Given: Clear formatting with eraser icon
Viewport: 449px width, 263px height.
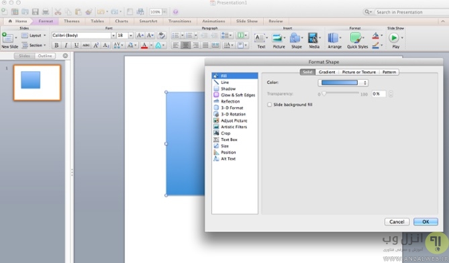Looking at the screenshot, I should pos(162,36).
